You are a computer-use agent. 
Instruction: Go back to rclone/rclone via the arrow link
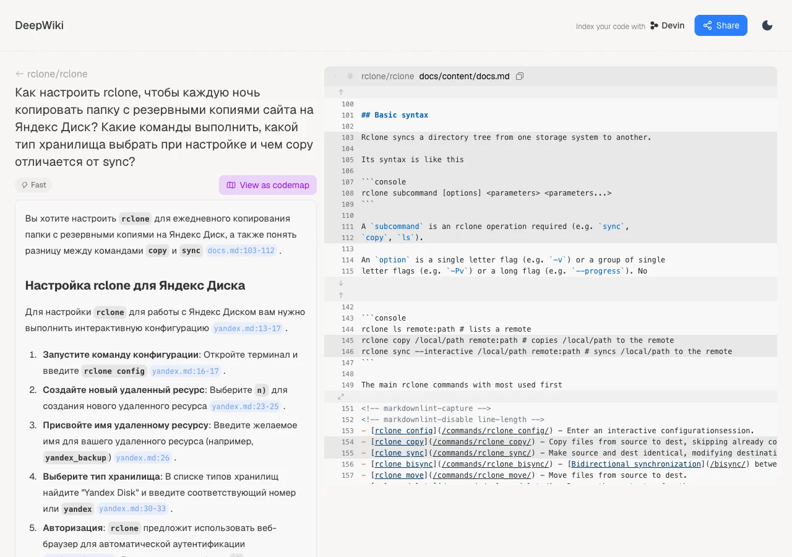coord(51,74)
